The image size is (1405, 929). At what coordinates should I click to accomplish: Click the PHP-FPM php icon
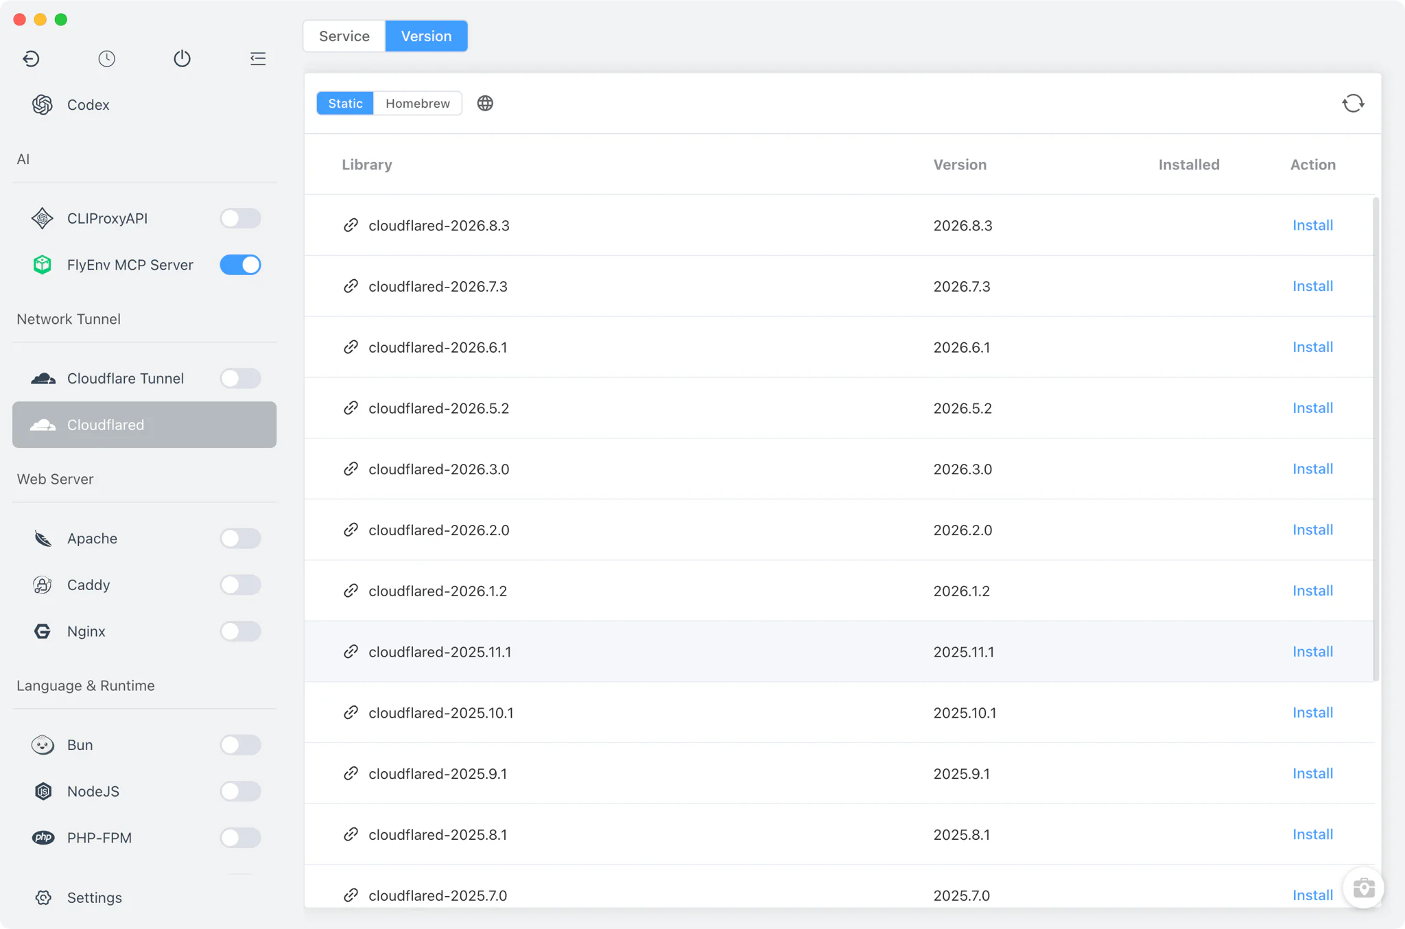click(x=43, y=838)
